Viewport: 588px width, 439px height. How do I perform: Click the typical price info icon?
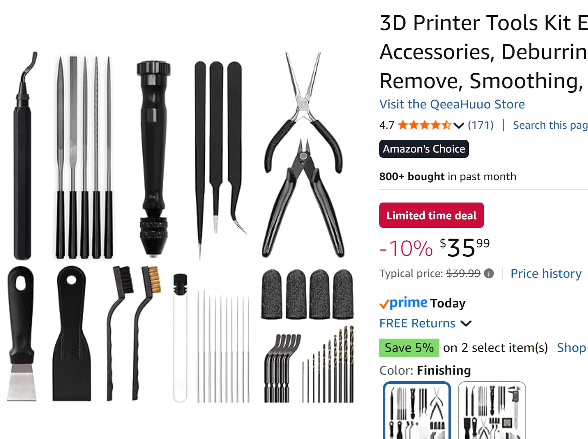tap(489, 274)
